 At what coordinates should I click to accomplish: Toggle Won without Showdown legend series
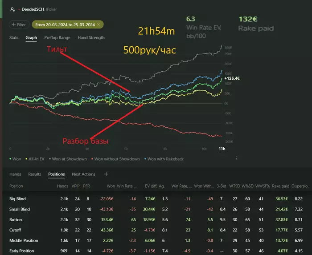(x=115, y=159)
